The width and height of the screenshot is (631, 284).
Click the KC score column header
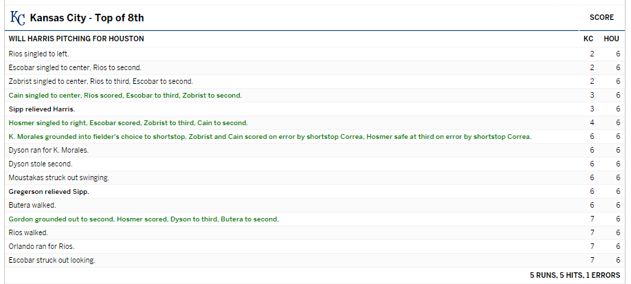click(588, 39)
